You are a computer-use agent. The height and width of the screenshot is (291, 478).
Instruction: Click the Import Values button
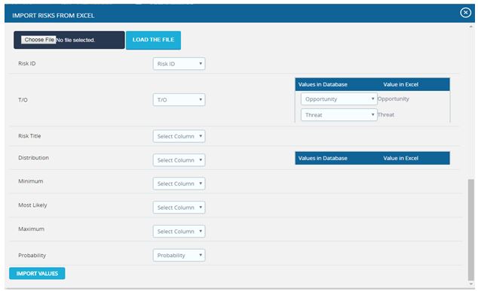[37, 274]
